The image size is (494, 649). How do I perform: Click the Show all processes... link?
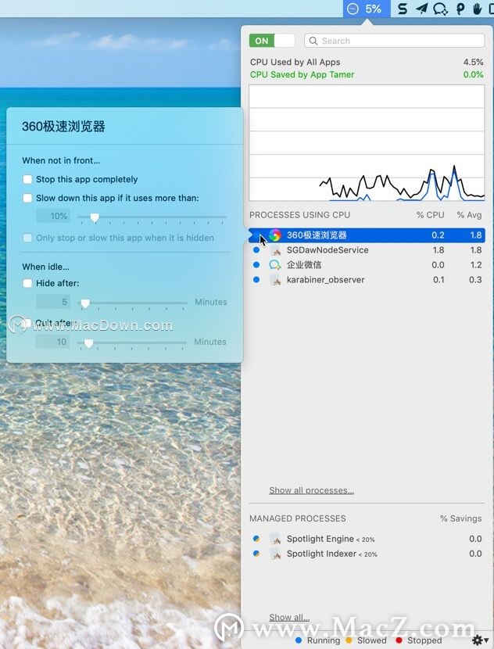click(x=311, y=490)
